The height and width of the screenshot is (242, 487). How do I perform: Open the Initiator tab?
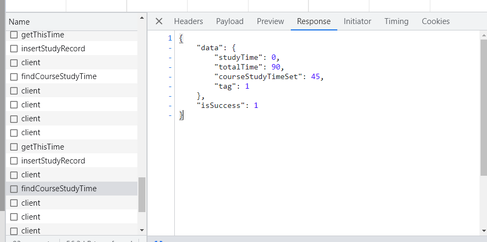click(357, 21)
